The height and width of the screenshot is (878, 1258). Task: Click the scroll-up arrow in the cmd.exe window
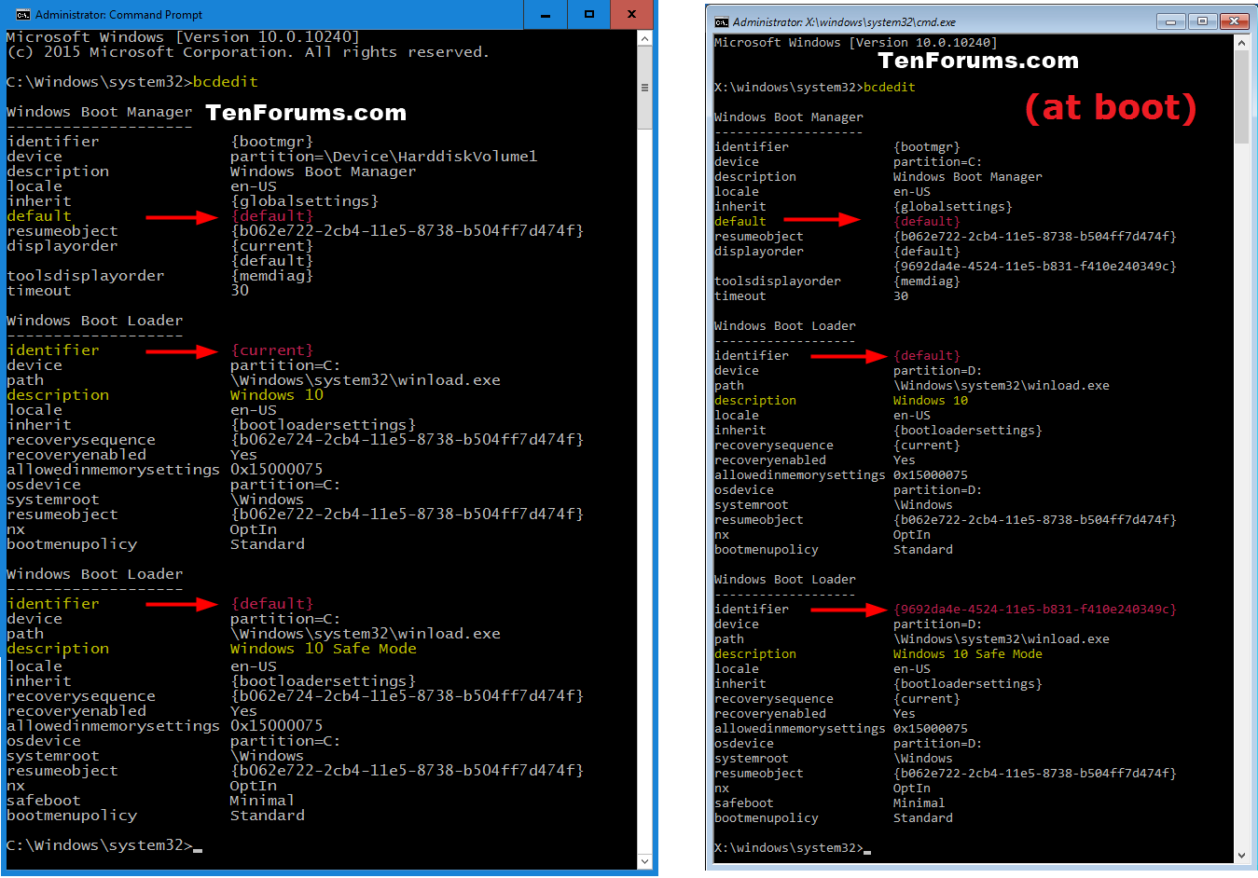(1241, 43)
